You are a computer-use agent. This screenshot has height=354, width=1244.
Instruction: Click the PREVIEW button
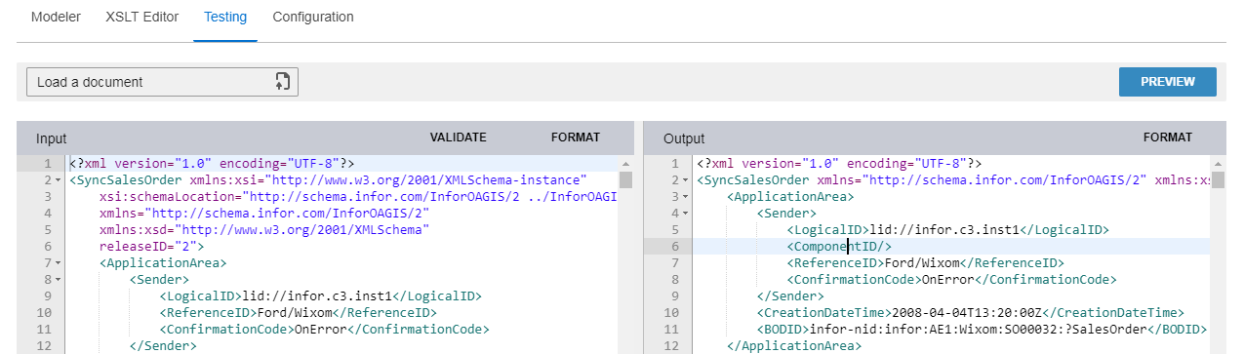coord(1168,82)
